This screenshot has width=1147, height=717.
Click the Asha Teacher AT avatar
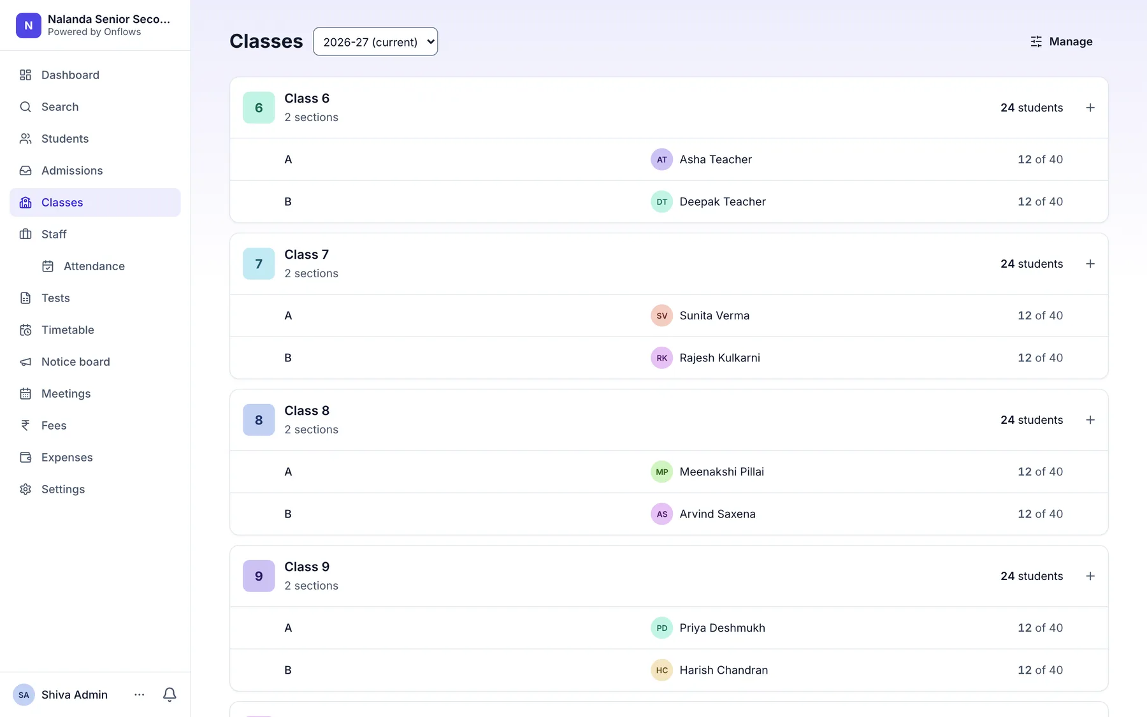click(662, 159)
